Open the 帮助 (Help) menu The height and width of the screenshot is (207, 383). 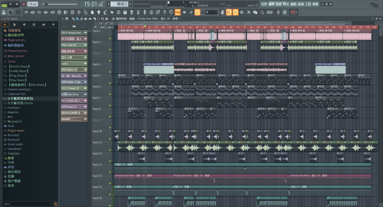click(x=315, y=4)
